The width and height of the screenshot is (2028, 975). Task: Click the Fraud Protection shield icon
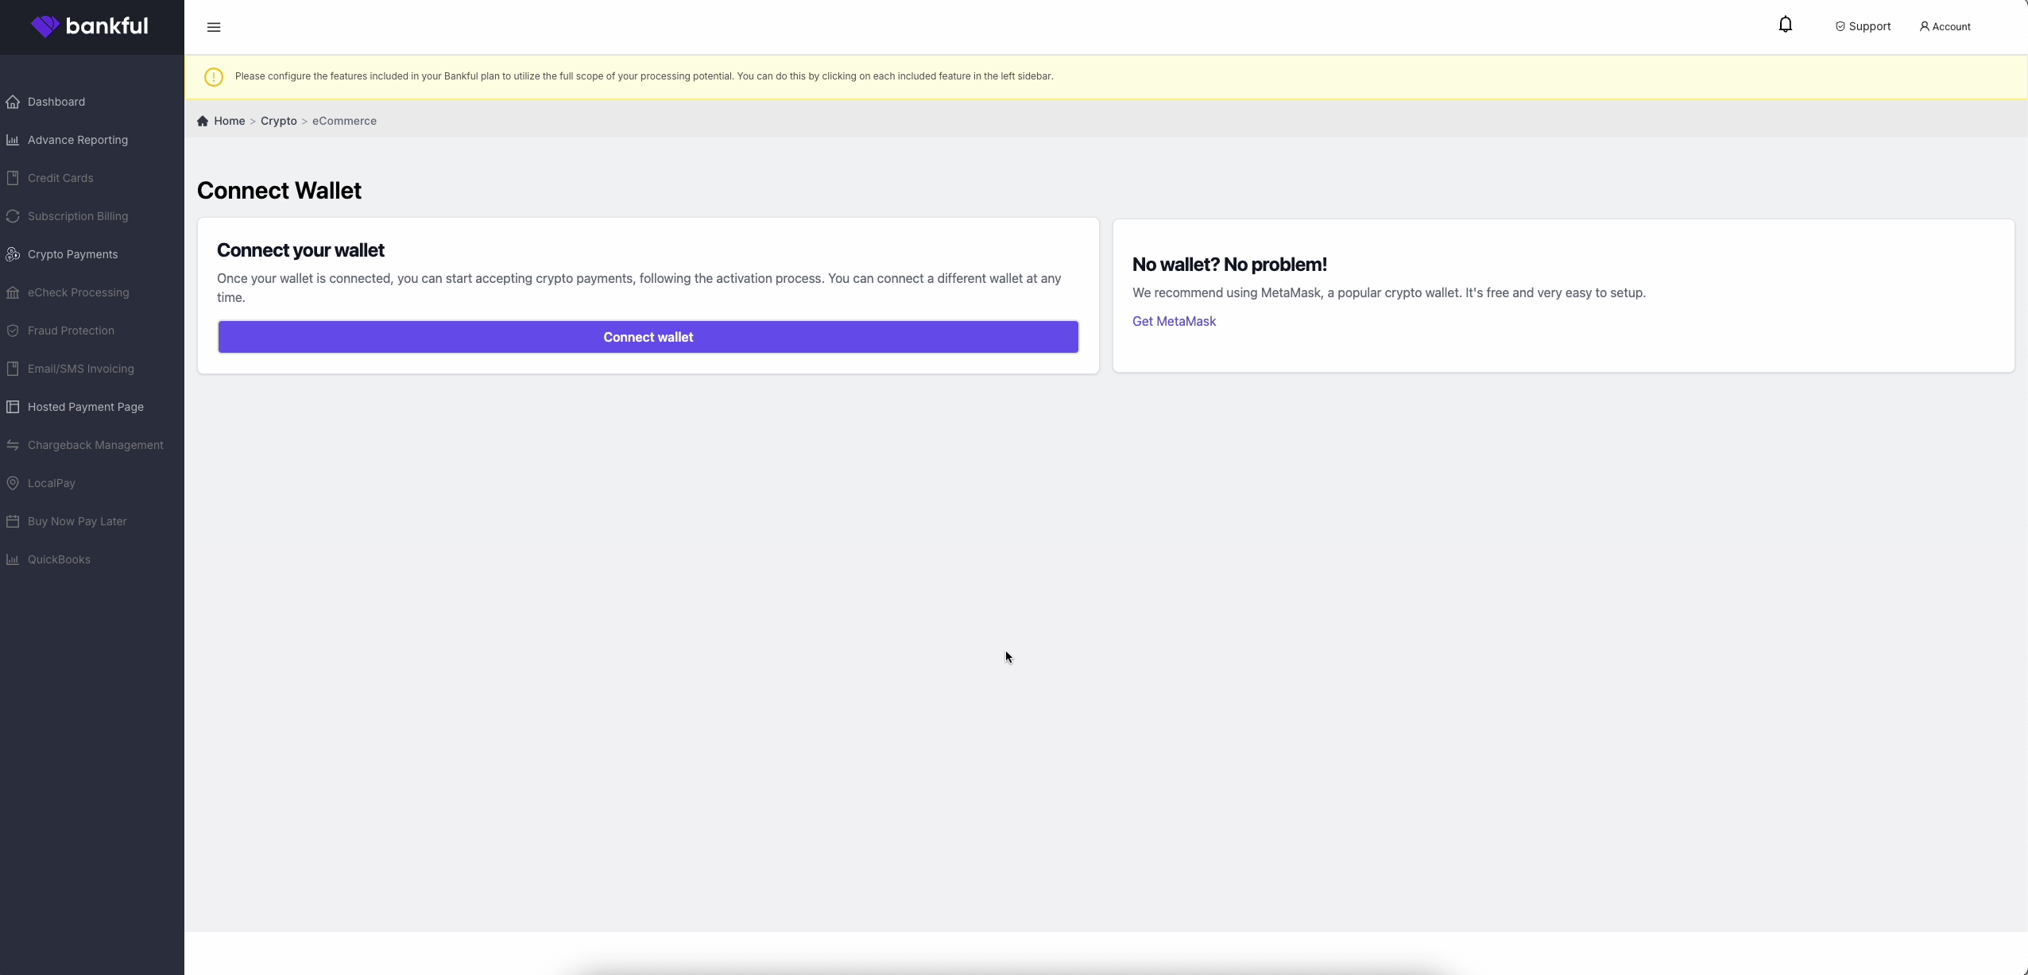click(x=13, y=331)
